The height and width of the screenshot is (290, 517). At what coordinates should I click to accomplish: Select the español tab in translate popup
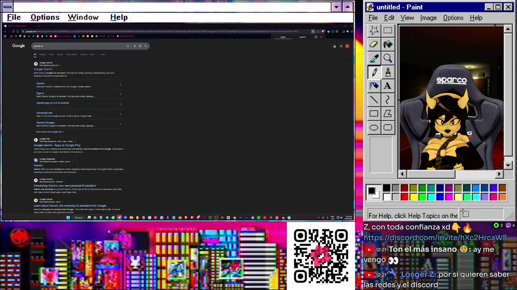click(x=303, y=37)
